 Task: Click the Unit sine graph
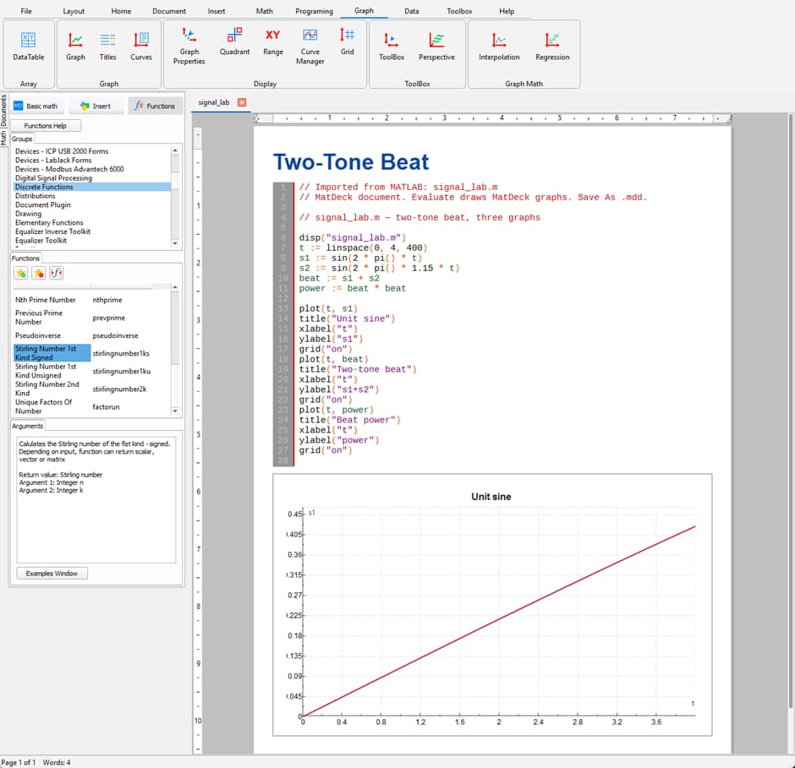tap(492, 604)
